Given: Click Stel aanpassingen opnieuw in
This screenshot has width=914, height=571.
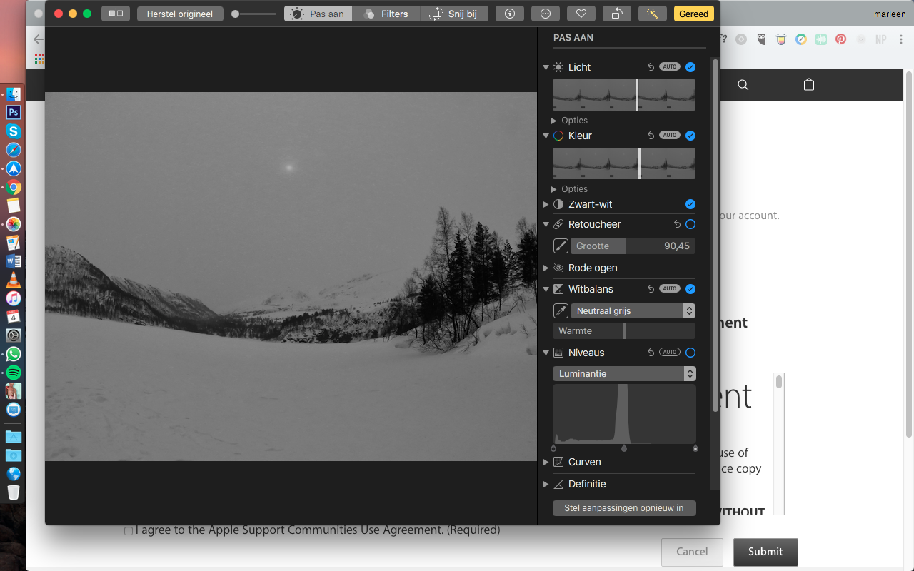Looking at the screenshot, I should (x=624, y=508).
